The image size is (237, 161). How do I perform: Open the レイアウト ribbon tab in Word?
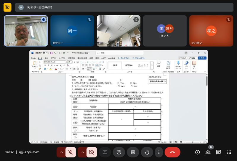click(x=62, y=58)
